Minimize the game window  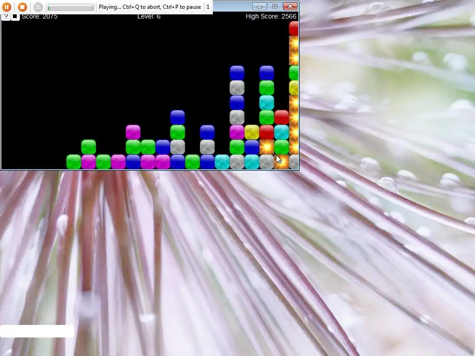(260, 6)
